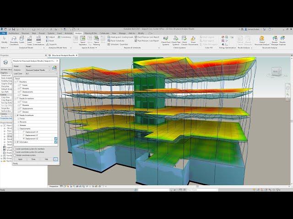Click the Close button in results dialog
The width and height of the screenshot is (293, 219).
coord(33,159)
